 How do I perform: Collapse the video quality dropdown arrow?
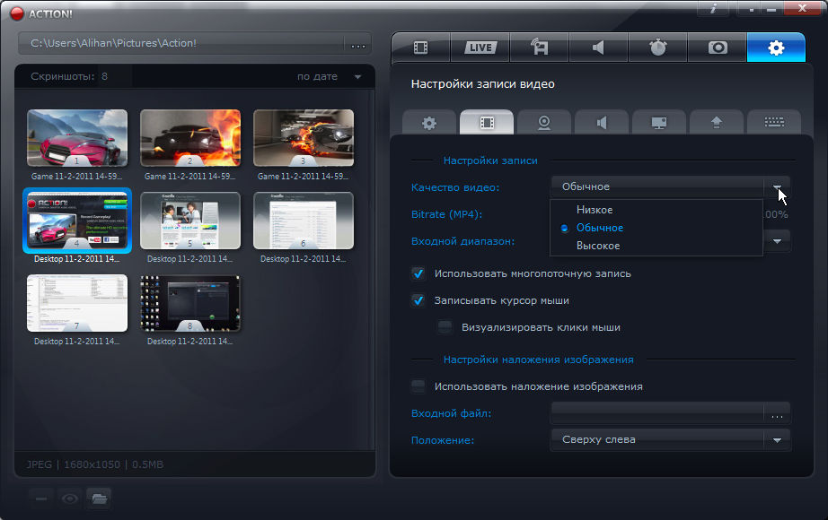point(777,186)
